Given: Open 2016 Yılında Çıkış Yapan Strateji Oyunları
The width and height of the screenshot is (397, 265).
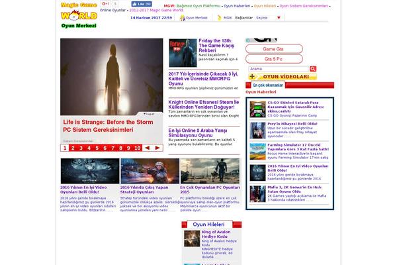Looking at the screenshot, I should tap(144, 189).
